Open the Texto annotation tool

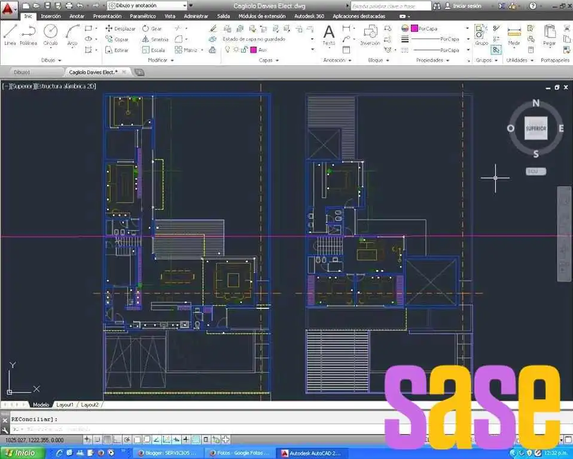[x=329, y=35]
